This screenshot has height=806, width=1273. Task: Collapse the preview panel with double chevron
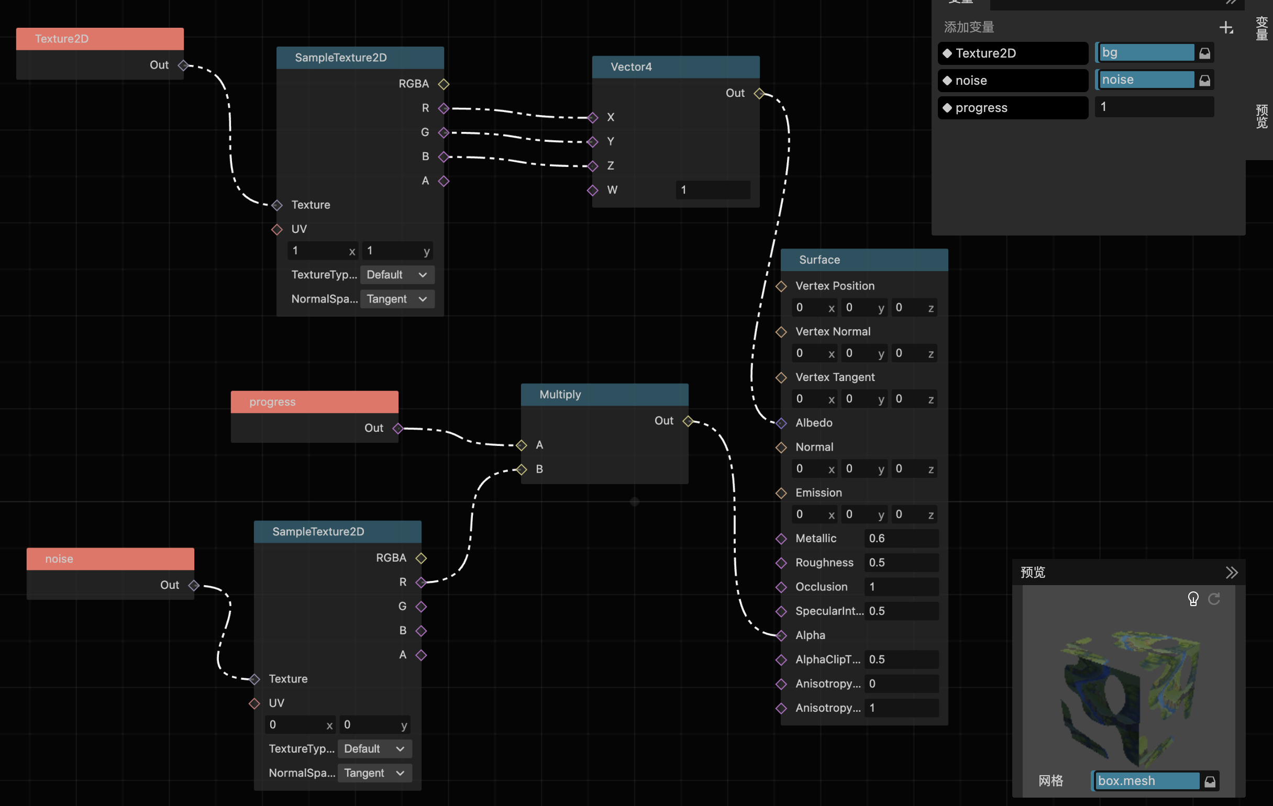coord(1231,573)
